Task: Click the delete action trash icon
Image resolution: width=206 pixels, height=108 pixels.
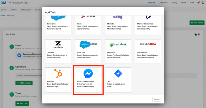Action: pyautogui.click(x=199, y=35)
